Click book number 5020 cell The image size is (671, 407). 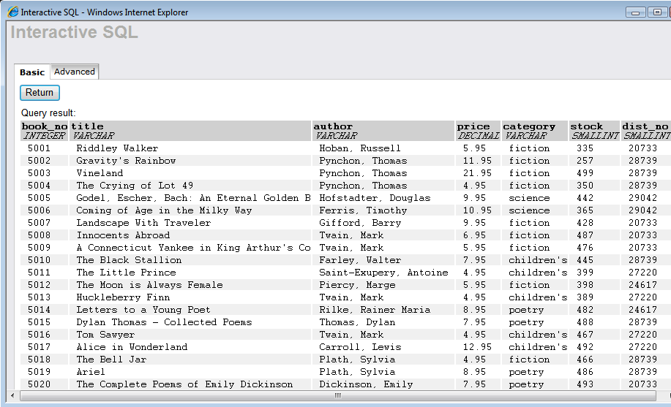tap(40, 384)
